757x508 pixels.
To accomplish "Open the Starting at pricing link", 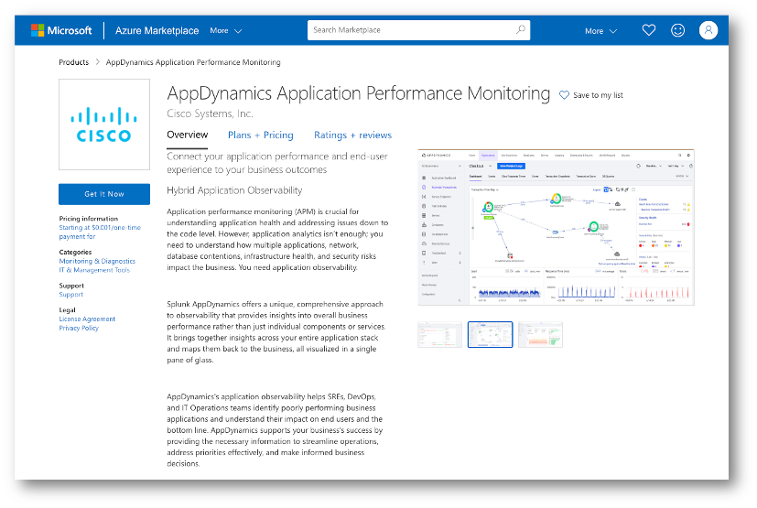I will (x=100, y=232).
